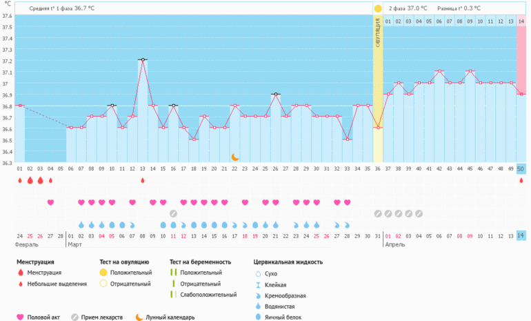The image size is (531, 321).
Task: Select the 37.2 peak temperature point on day 13
Action: (x=143, y=60)
